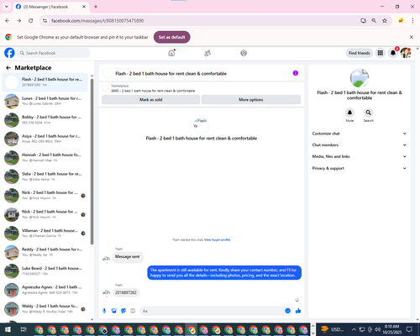Open Windows Task View

24,329
